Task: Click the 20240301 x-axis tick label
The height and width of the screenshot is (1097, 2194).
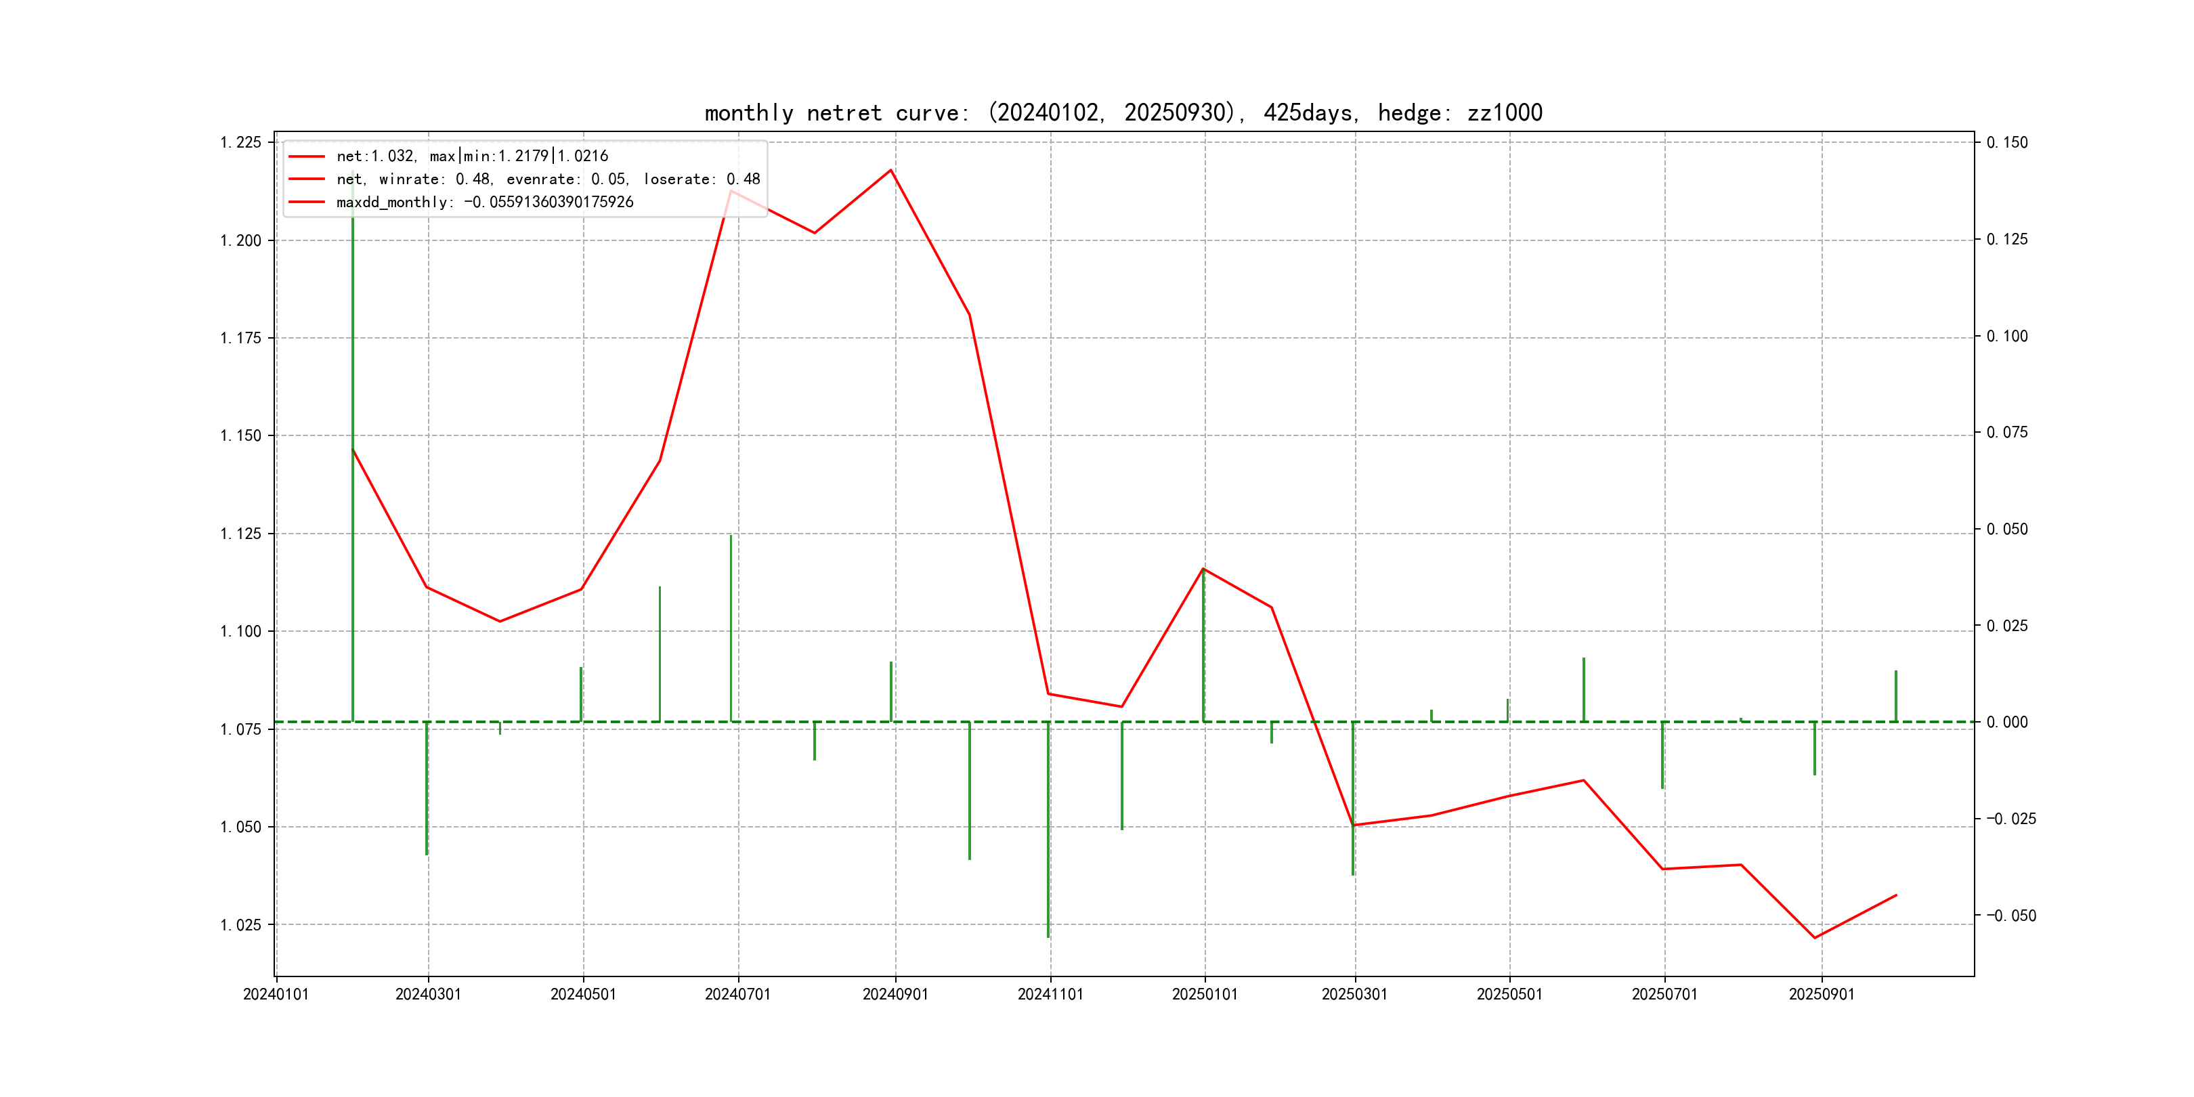Action: tap(427, 994)
